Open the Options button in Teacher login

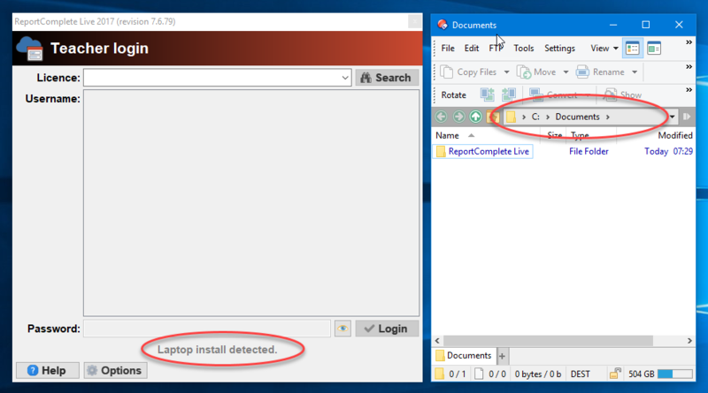tap(115, 370)
